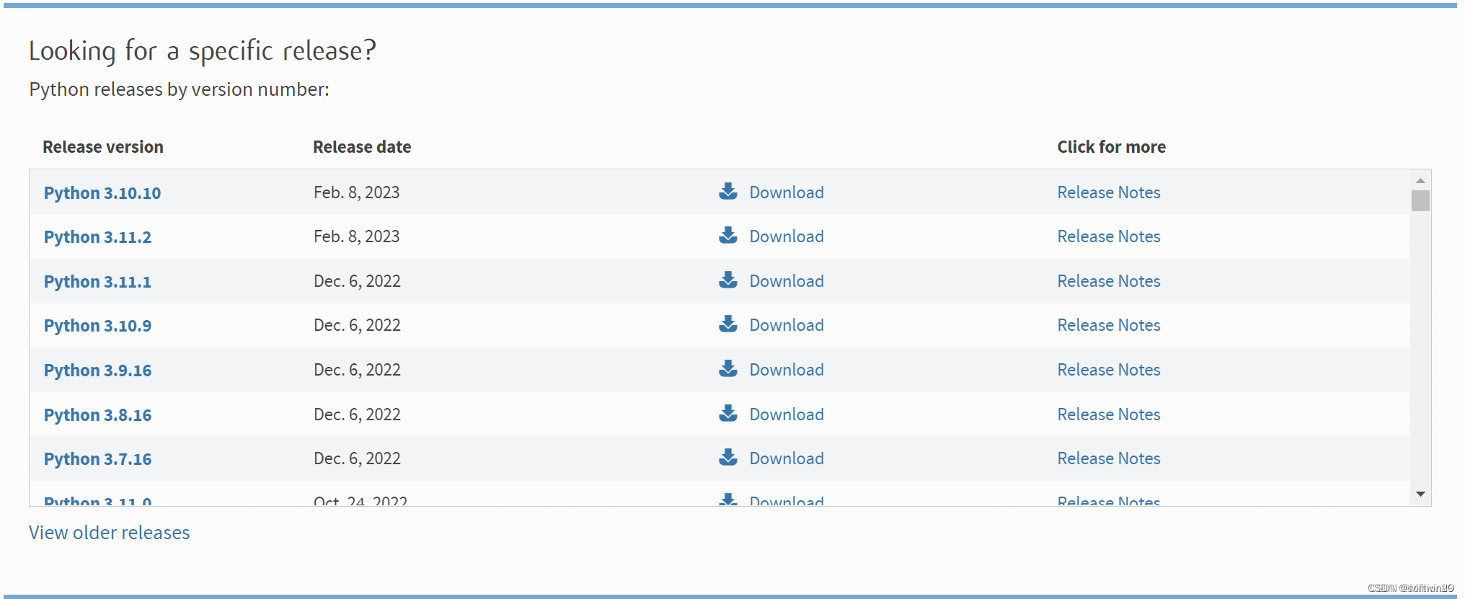Click the Release version column header
This screenshot has height=599, width=1465.
click(103, 147)
